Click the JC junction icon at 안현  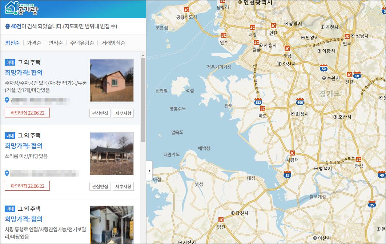[273, 26]
